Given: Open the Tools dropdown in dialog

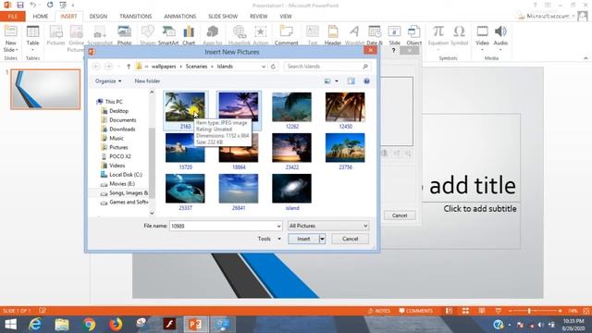Looking at the screenshot, I should pyautogui.click(x=269, y=239).
